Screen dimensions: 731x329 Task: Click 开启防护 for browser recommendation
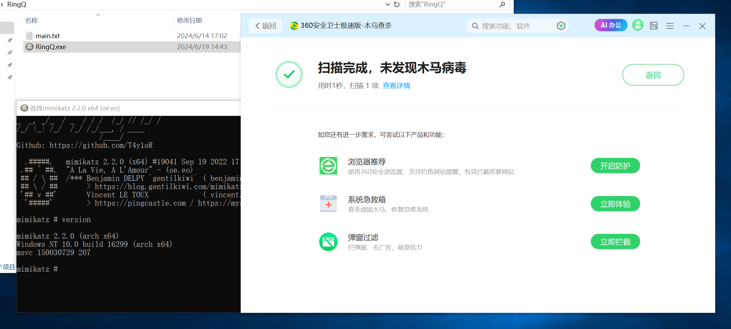coord(615,166)
